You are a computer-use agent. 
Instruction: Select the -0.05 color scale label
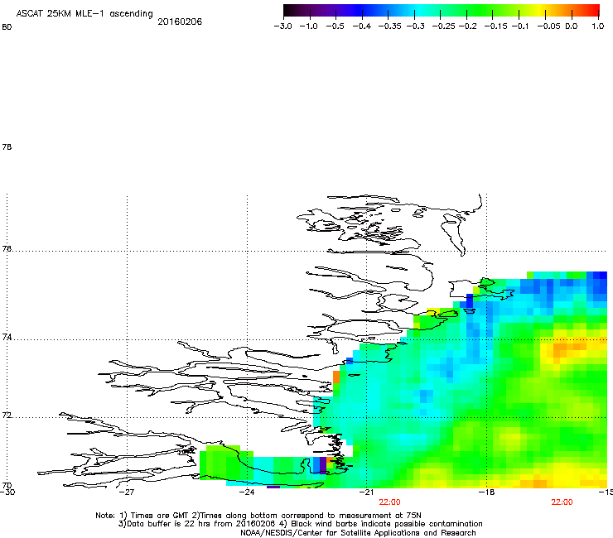point(548,26)
